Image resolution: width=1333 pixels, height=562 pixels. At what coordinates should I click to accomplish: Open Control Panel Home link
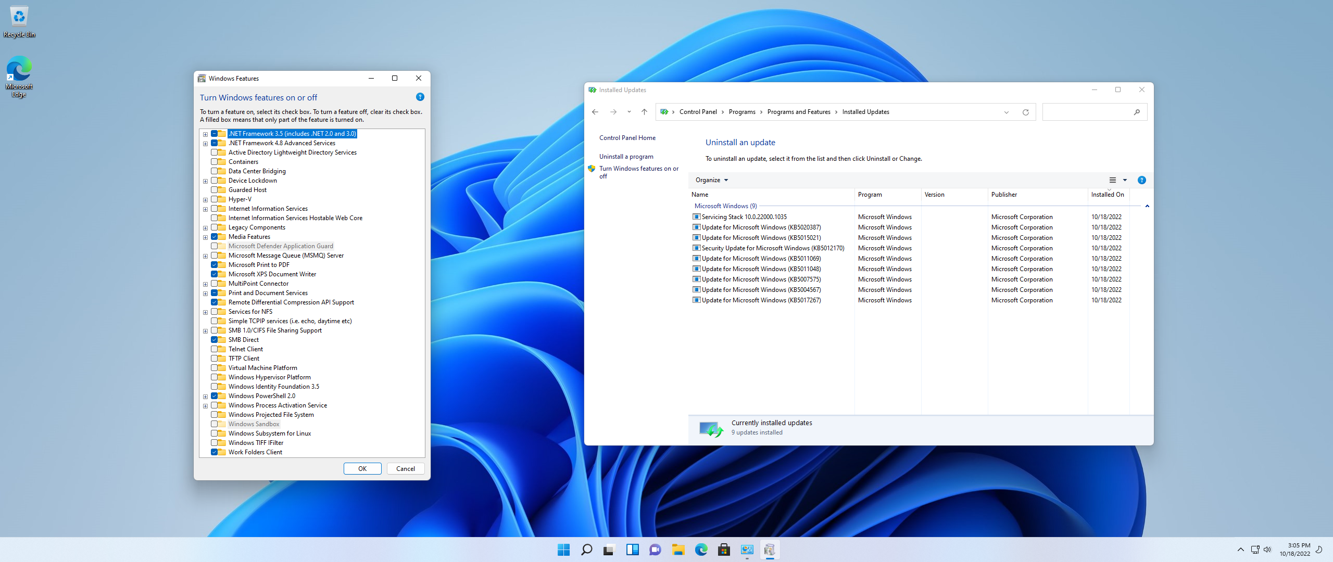(x=627, y=138)
